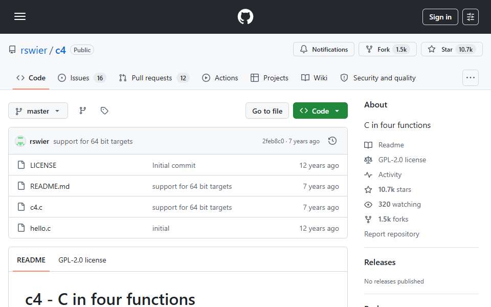Open the Wiki tab
Image resolution: width=491 pixels, height=307 pixels.
coord(314,78)
